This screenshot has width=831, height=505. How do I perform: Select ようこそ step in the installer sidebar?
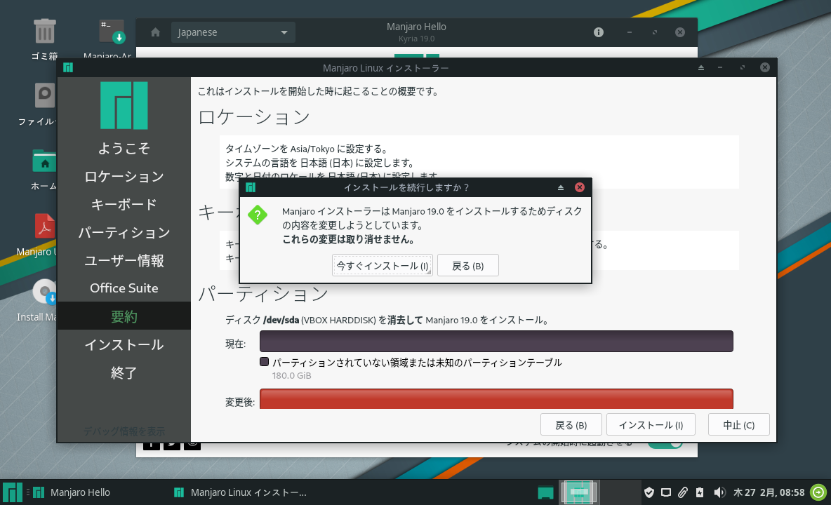point(124,148)
